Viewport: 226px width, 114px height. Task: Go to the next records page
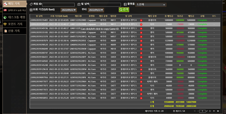214,111
